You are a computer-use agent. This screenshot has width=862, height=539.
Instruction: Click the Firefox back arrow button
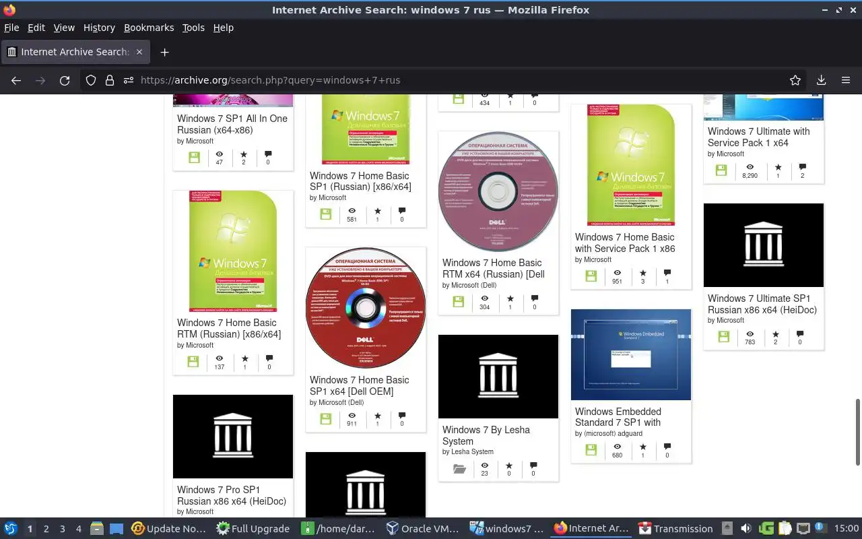[16, 80]
